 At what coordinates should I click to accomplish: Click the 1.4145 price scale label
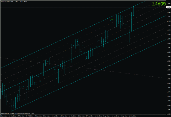point(169,48)
